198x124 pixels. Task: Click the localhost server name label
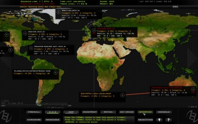click(96, 94)
